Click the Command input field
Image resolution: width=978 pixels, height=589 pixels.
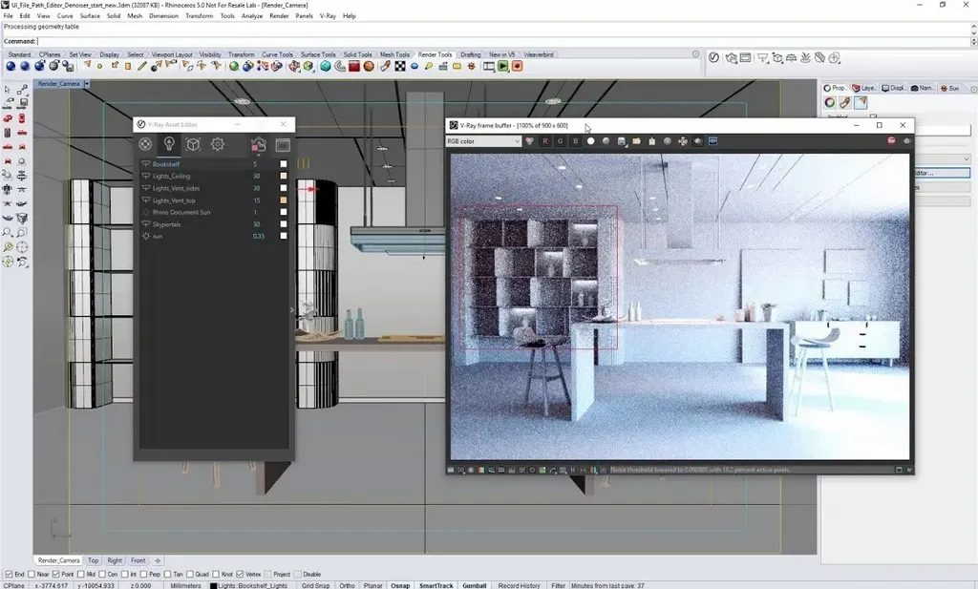point(502,41)
